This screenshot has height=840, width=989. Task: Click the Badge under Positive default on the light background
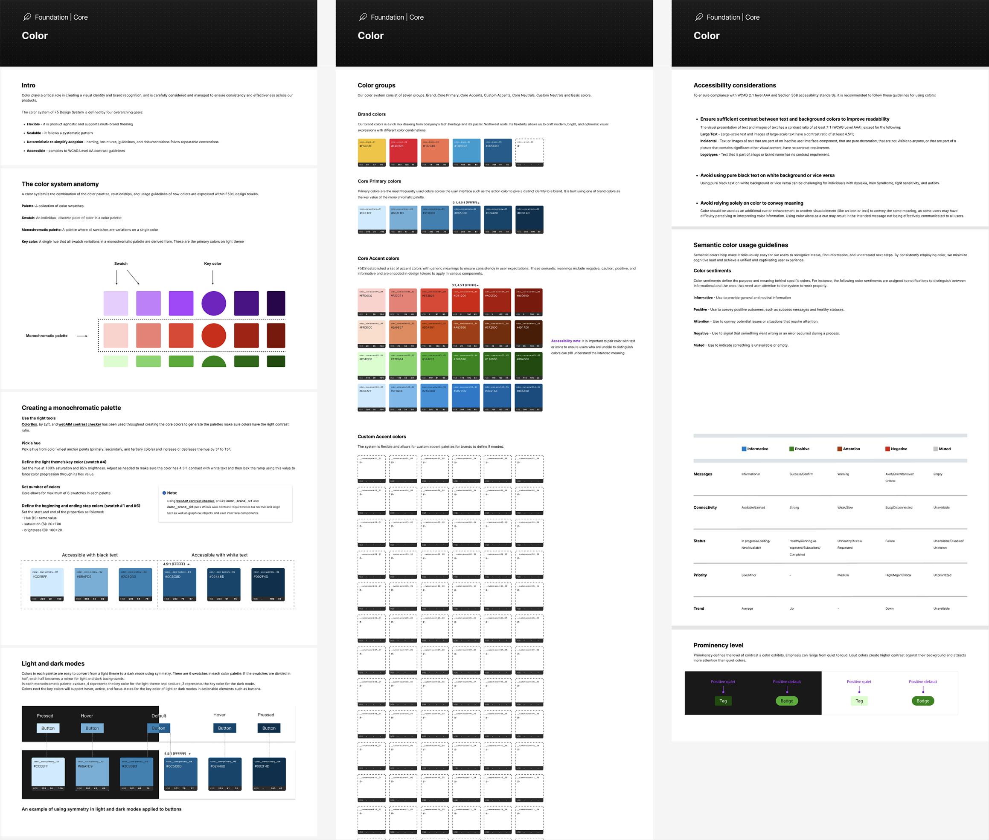pos(923,701)
